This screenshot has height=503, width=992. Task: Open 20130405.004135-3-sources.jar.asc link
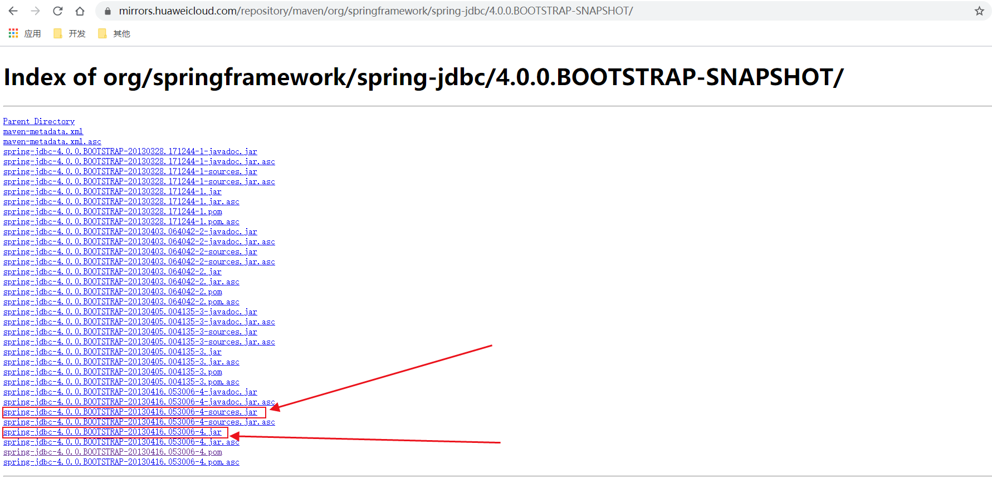click(139, 342)
